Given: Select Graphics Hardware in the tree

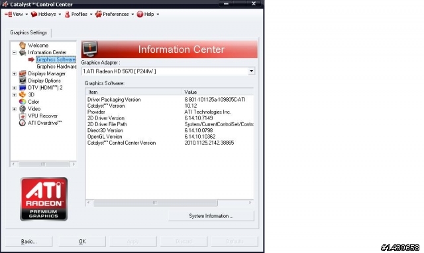Looking at the screenshot, I should point(56,66).
